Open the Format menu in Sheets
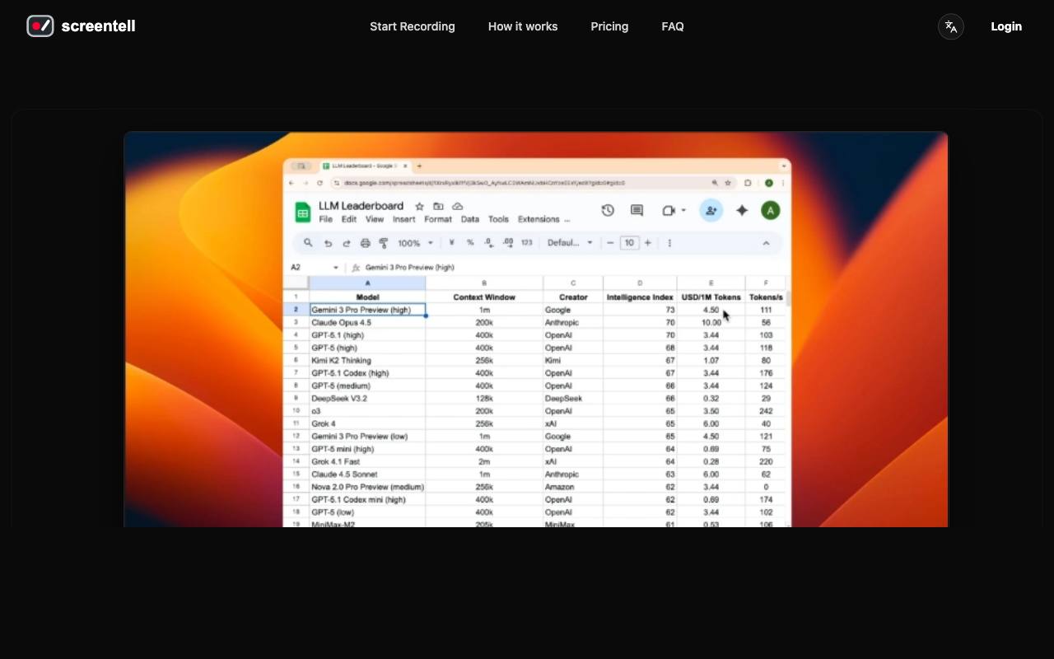This screenshot has height=659, width=1054. coord(438,220)
